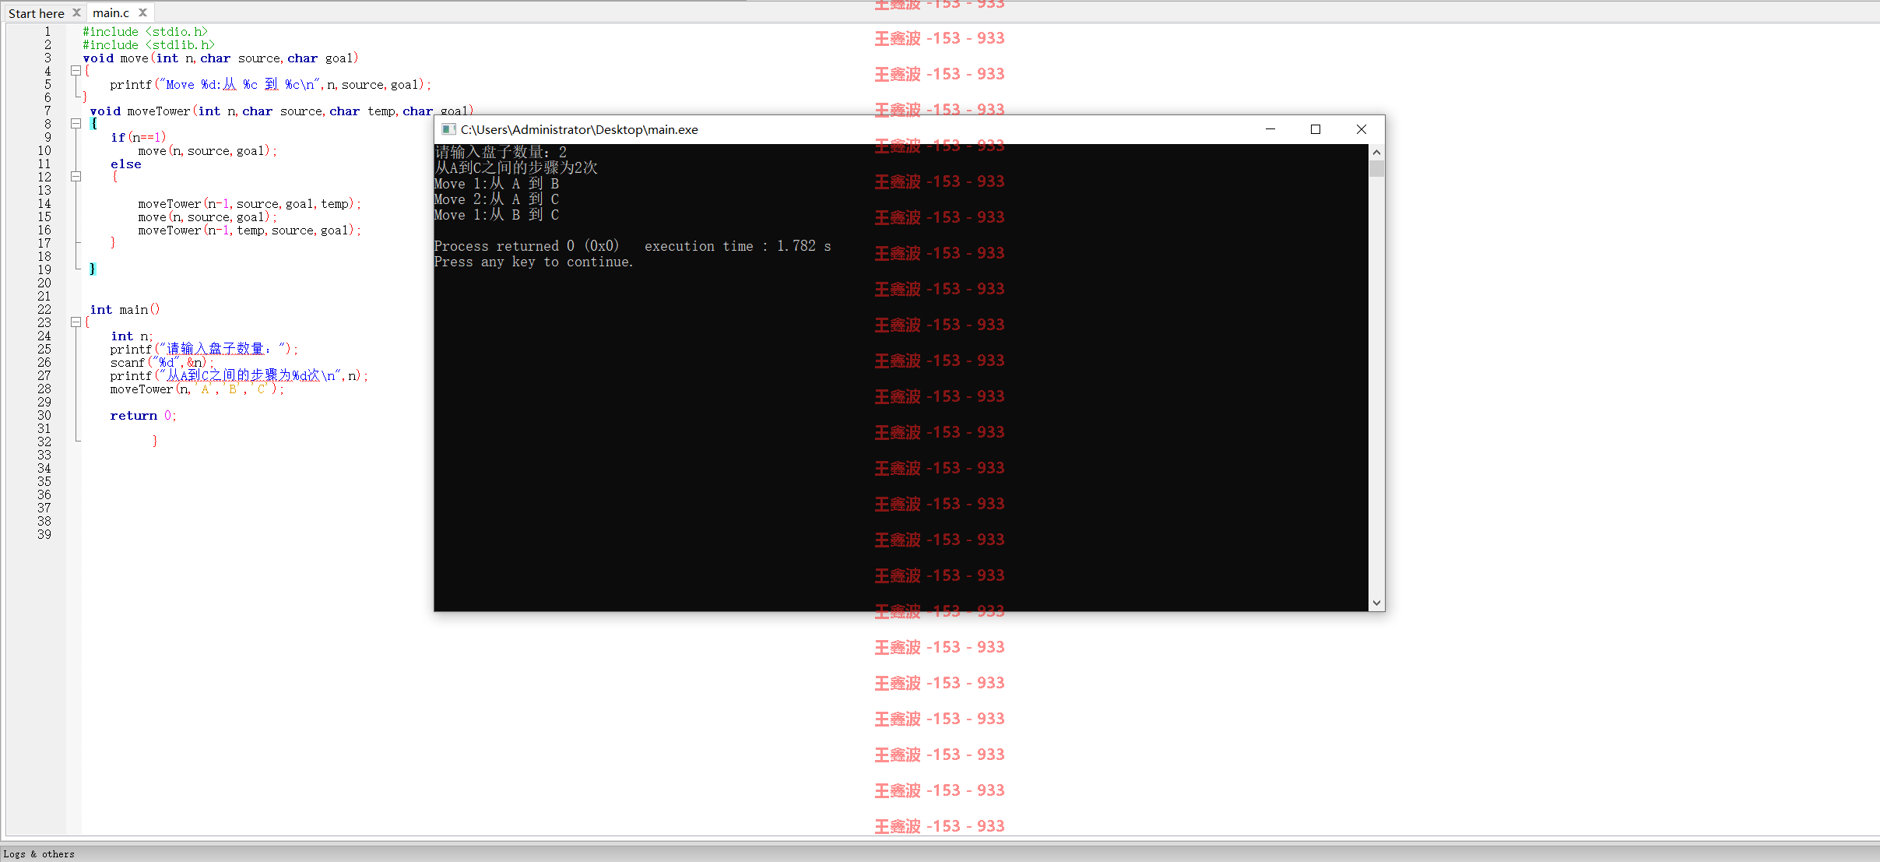
Task: Click the printf "Move %d" statement
Action: [270, 85]
